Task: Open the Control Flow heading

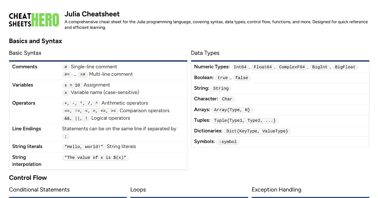Action: tap(28, 178)
